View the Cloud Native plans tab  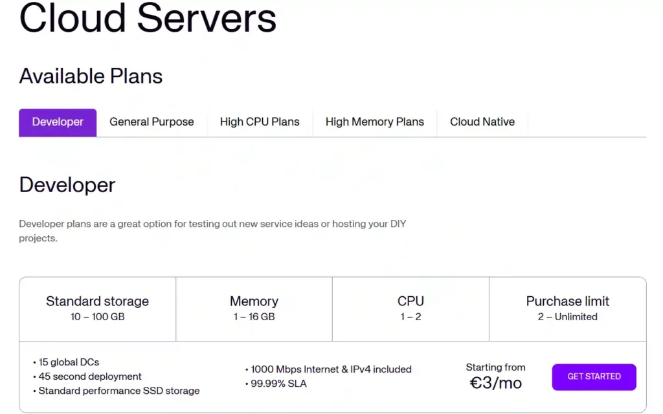[x=482, y=122]
